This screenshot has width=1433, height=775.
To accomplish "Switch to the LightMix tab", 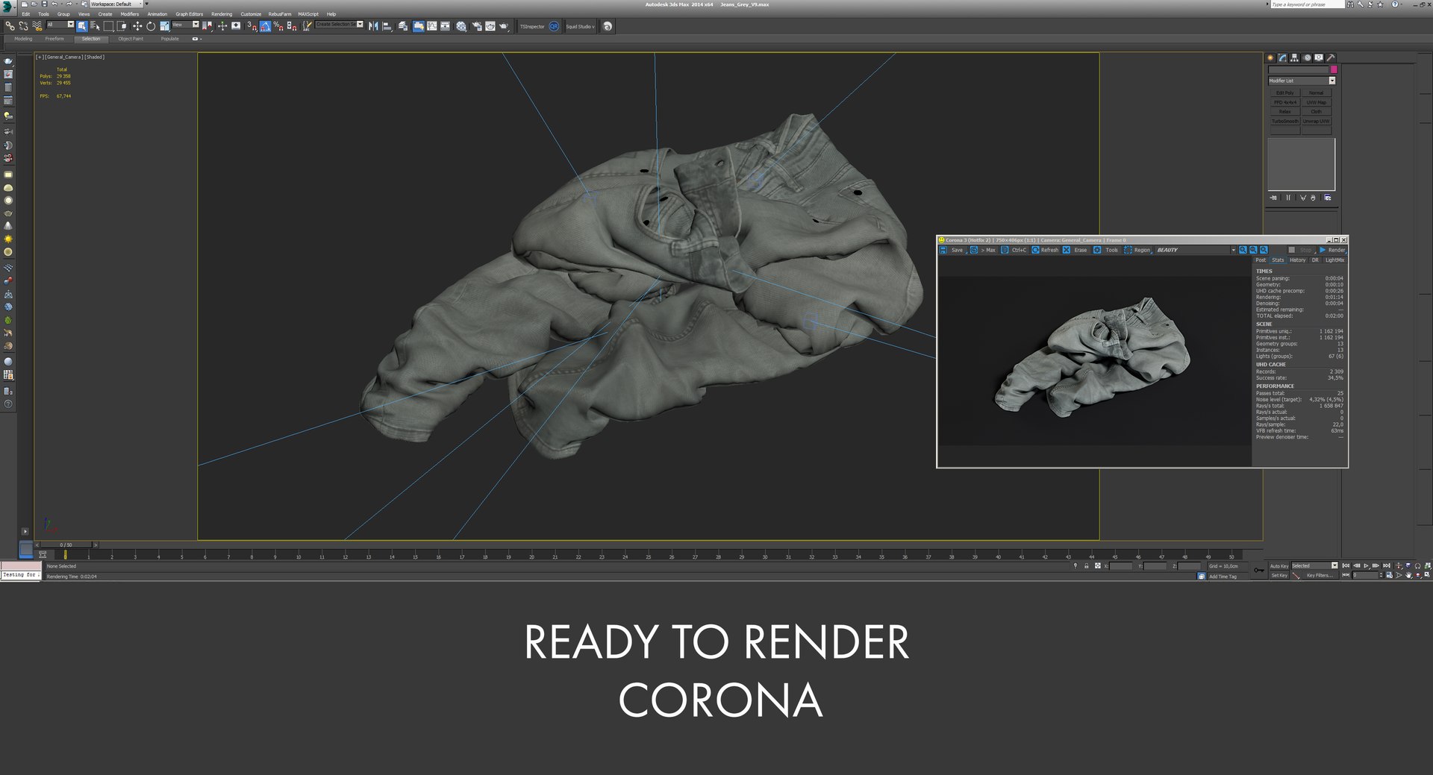I will (1334, 260).
